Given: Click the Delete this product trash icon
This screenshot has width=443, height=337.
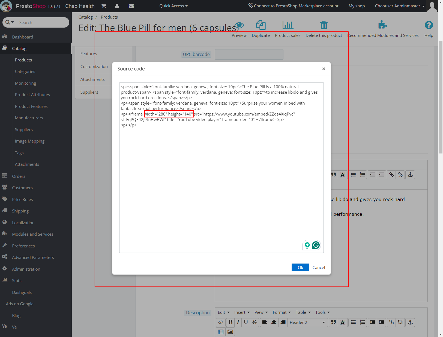Looking at the screenshot, I should coord(324,25).
